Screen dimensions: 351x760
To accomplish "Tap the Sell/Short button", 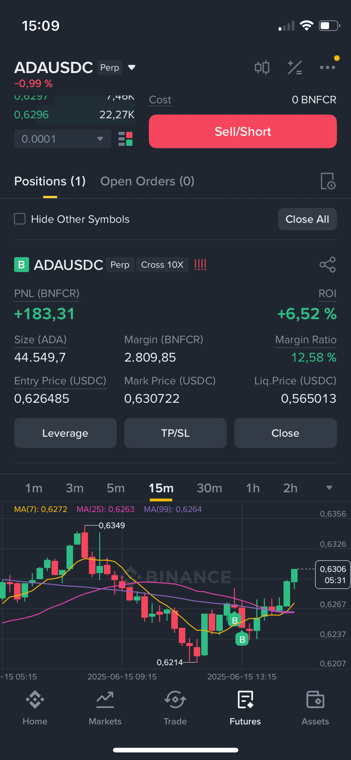I will (x=243, y=131).
